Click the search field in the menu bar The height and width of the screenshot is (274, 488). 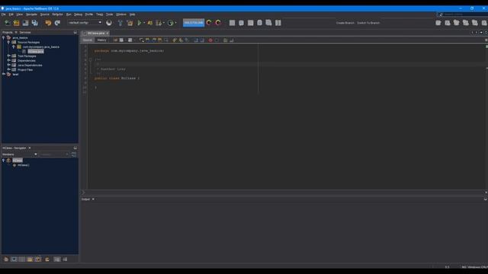[464, 14]
